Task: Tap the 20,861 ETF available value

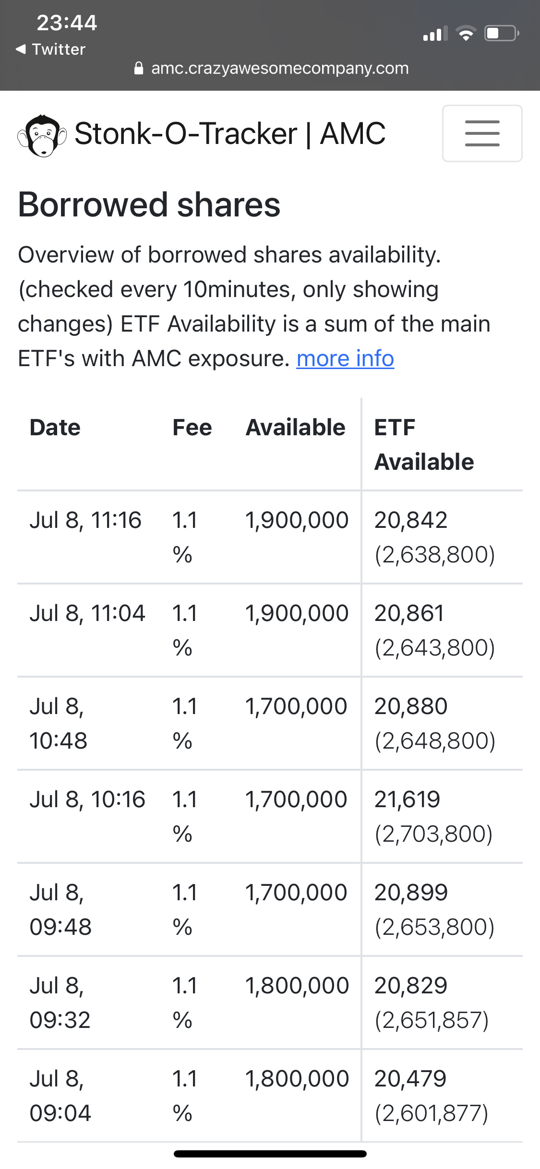Action: click(409, 613)
